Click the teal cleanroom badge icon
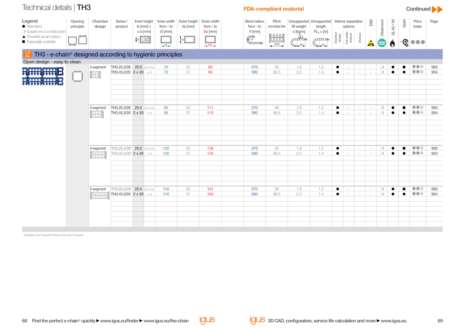The width and height of the screenshot is (465, 329). tap(382, 43)
